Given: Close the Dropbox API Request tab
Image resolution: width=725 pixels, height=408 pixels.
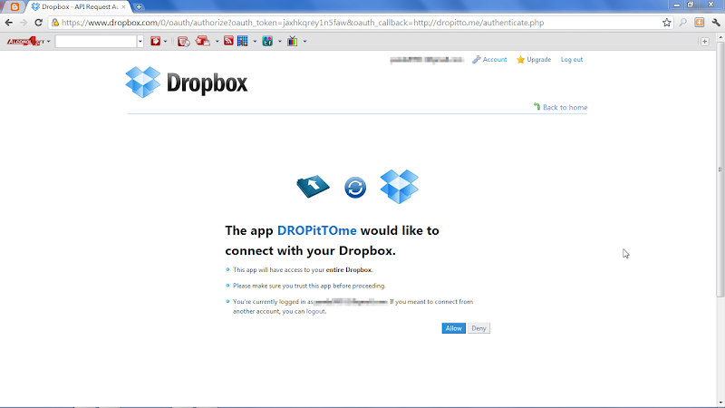Looking at the screenshot, I should (x=123, y=7).
